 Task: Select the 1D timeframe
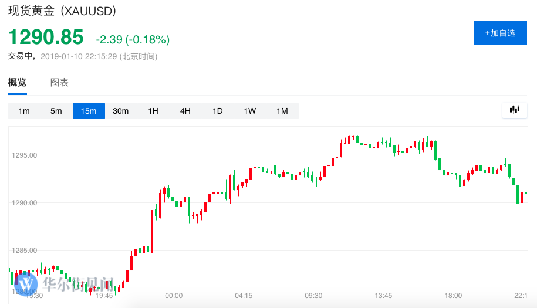point(218,111)
